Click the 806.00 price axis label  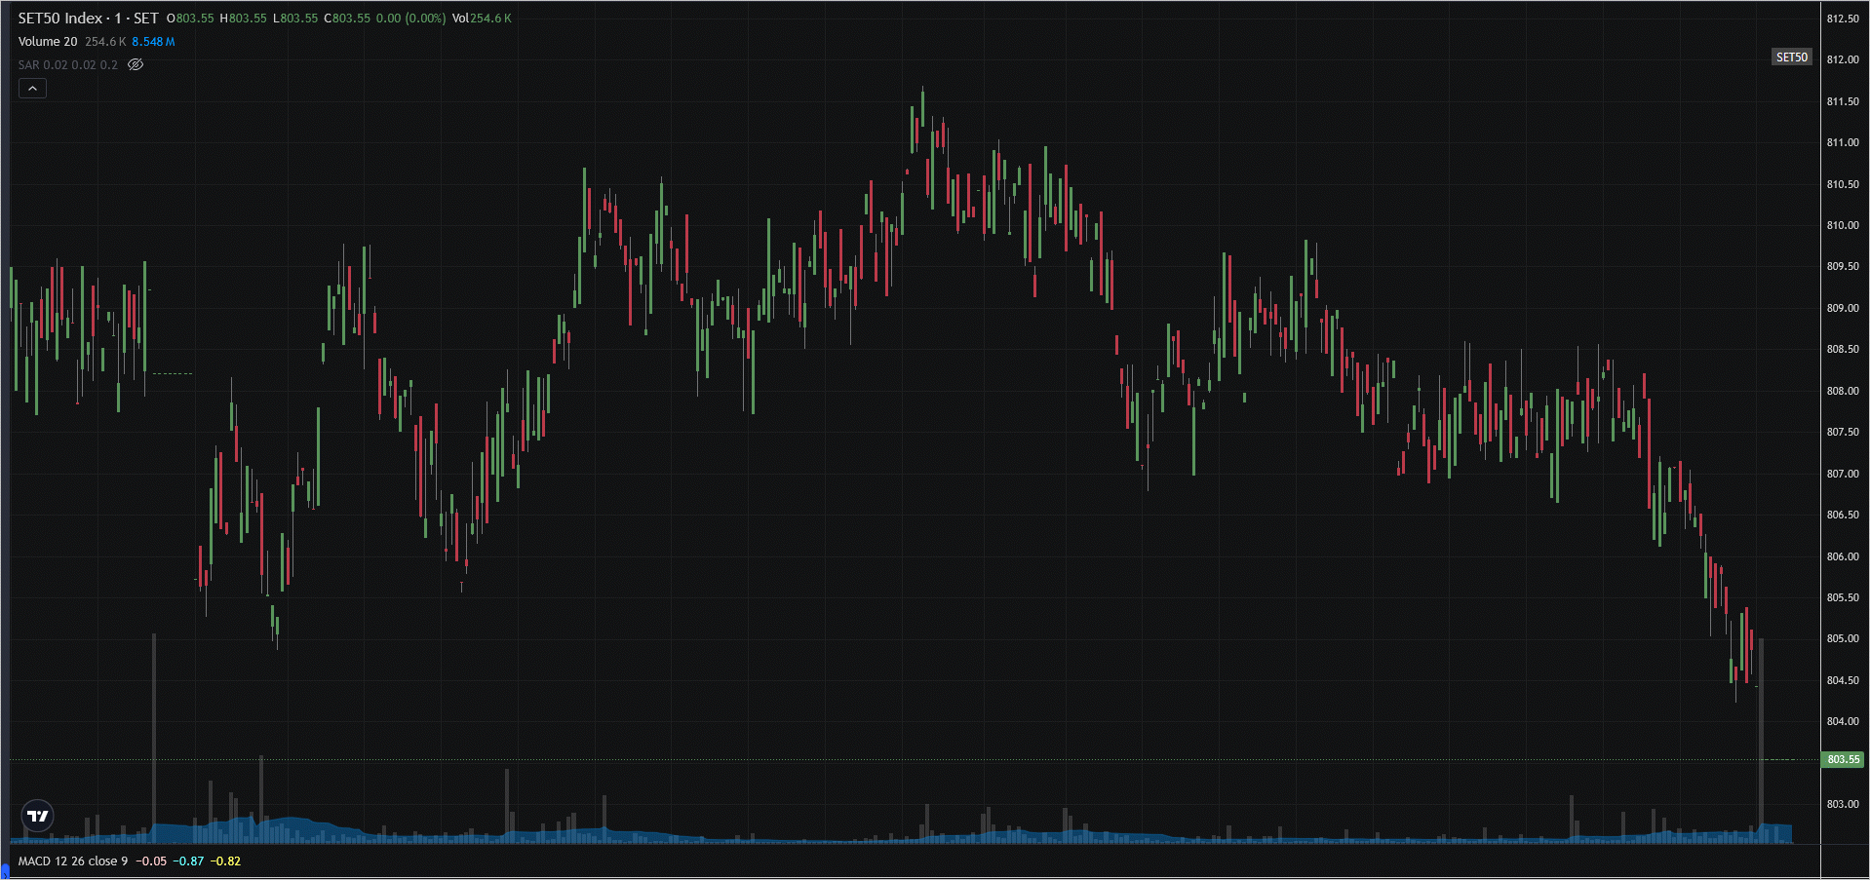pos(1842,556)
